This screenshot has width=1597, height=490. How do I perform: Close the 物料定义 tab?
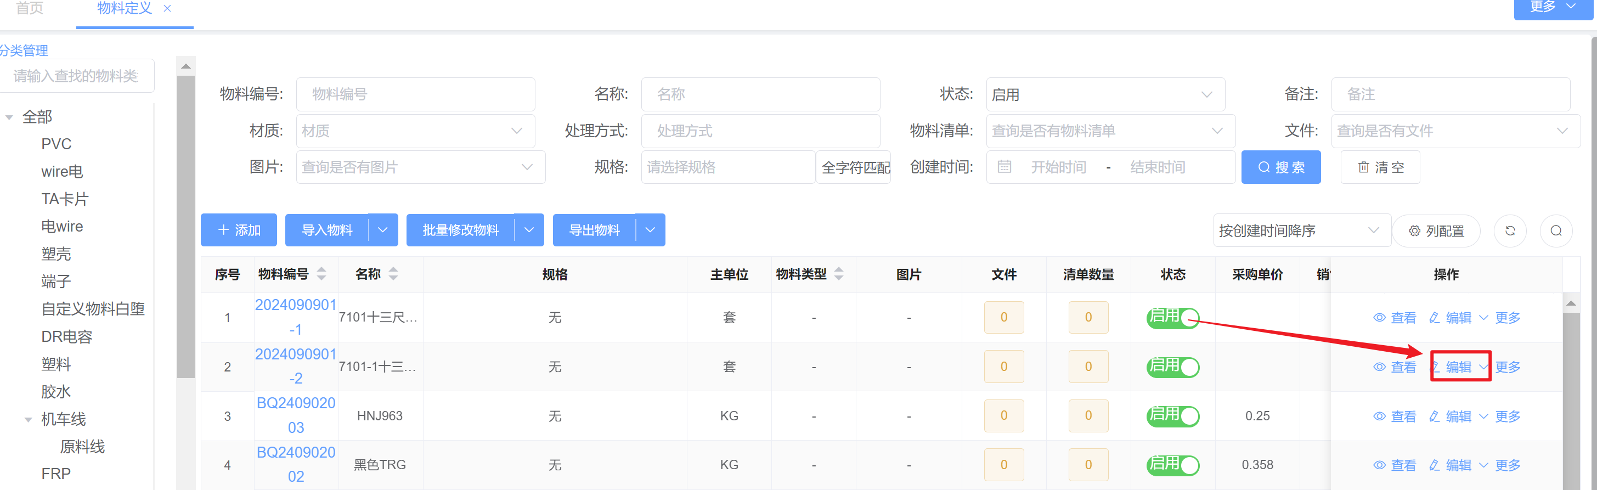coord(167,9)
